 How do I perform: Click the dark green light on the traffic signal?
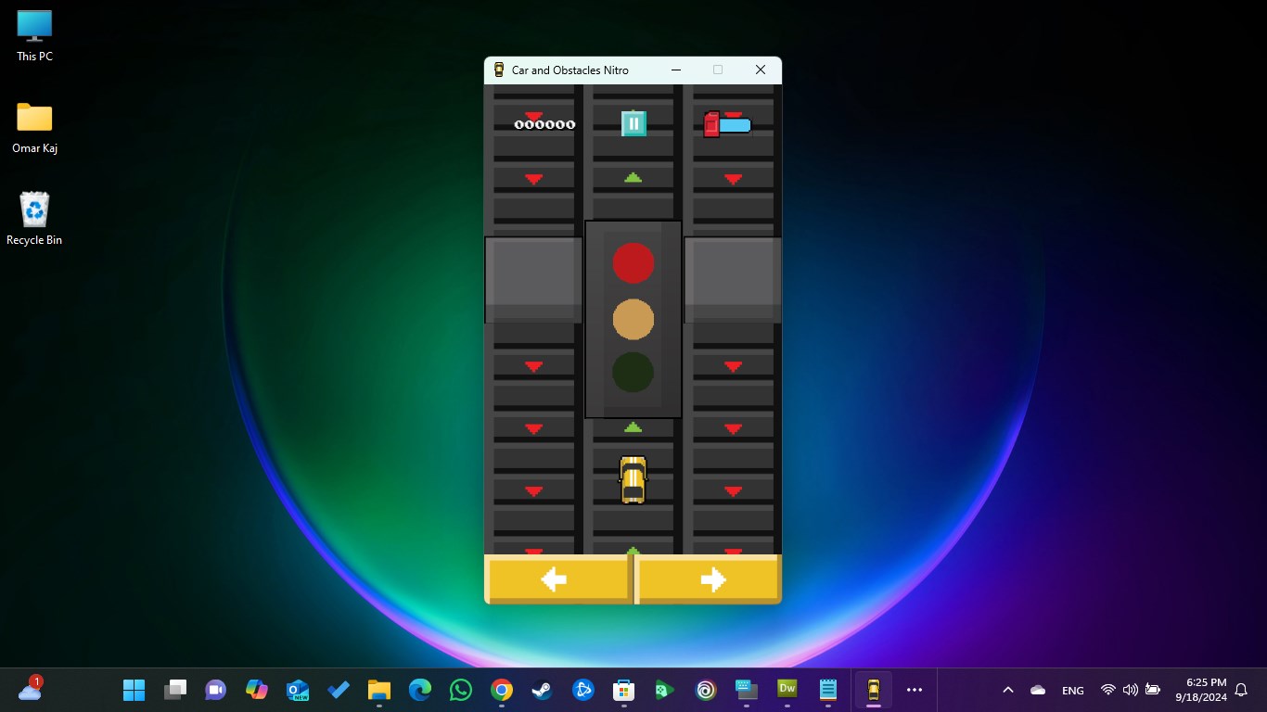(633, 372)
